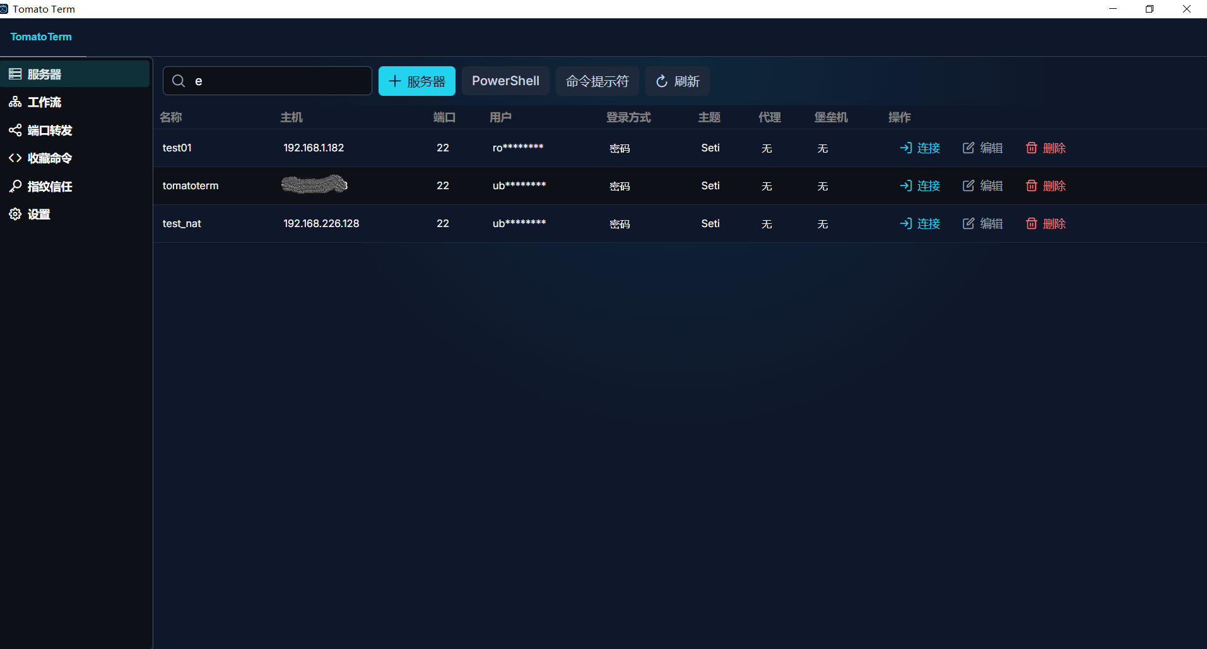The height and width of the screenshot is (649, 1207).
Task: Refresh the server list with 刷新
Action: (x=678, y=81)
